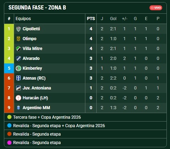Click the red VIVO live badge
This screenshot has width=170, height=149.
[156, 8]
